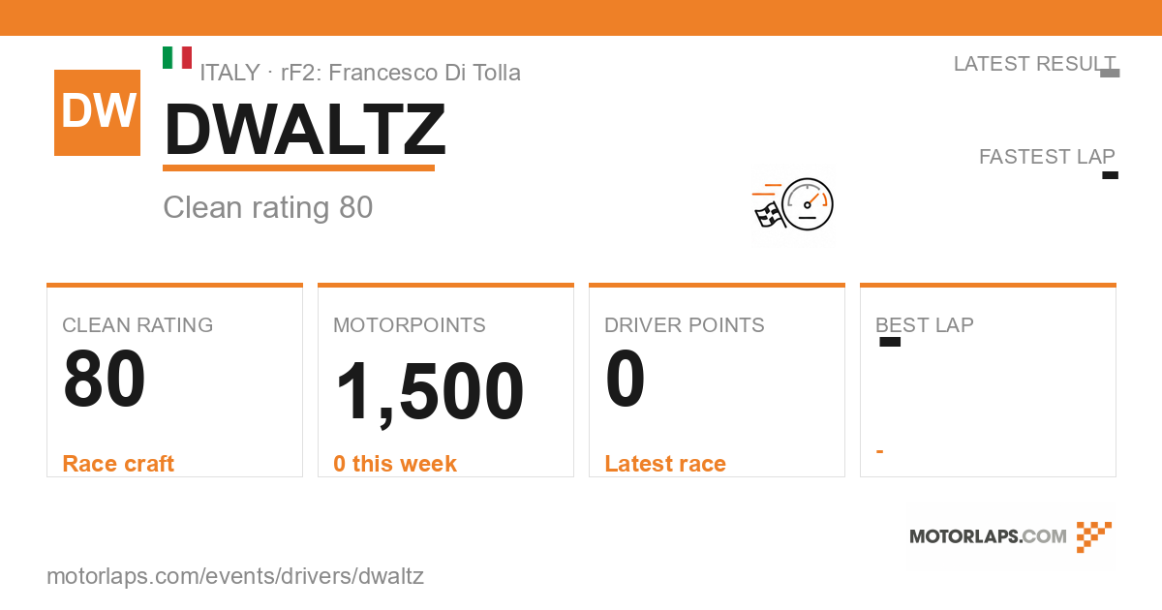
Task: Open the Clean Rating 80 card
Action: point(174,381)
